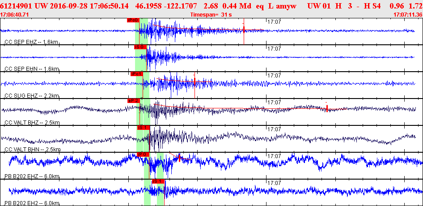Click the 'CC SUG EHZ -- 2.2km' station label

(32, 96)
